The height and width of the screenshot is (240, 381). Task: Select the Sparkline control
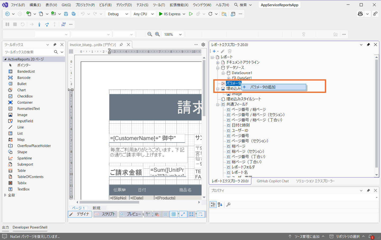(x=24, y=158)
